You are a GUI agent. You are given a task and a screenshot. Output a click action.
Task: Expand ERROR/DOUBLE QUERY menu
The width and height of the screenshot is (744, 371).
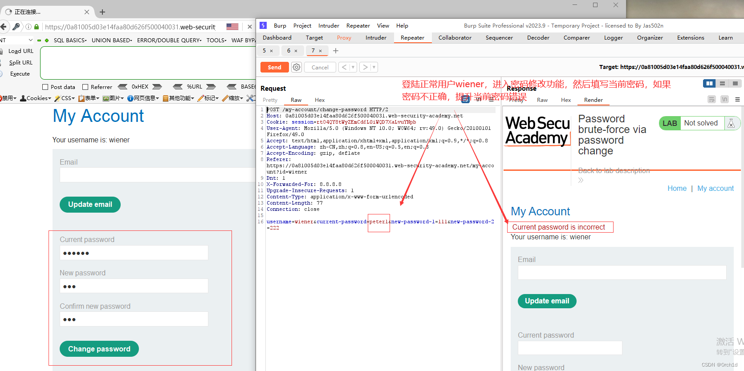tap(169, 40)
